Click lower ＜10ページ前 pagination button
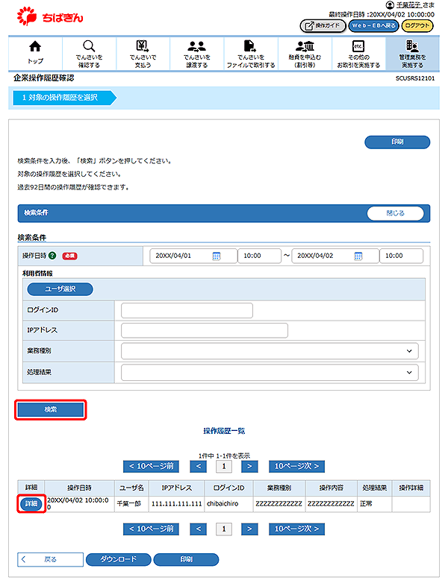The width and height of the screenshot is (448, 586). tap(152, 529)
